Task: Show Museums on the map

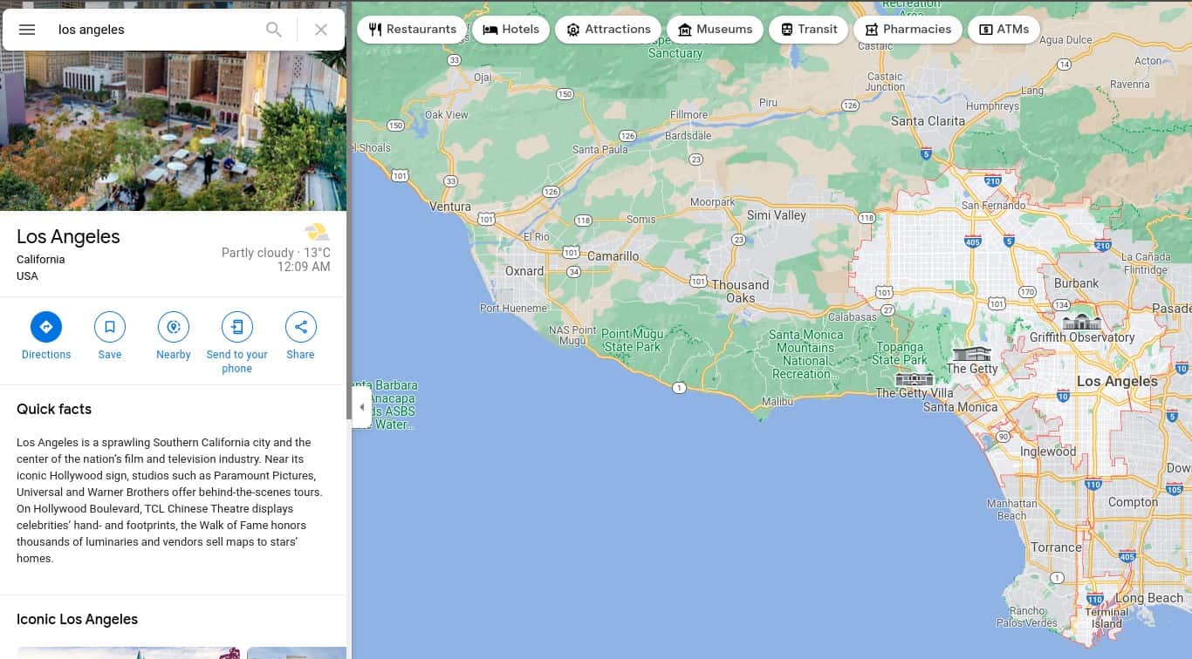Action: [x=715, y=29]
